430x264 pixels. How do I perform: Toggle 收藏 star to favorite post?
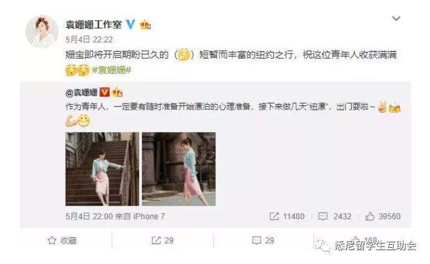pos(62,240)
